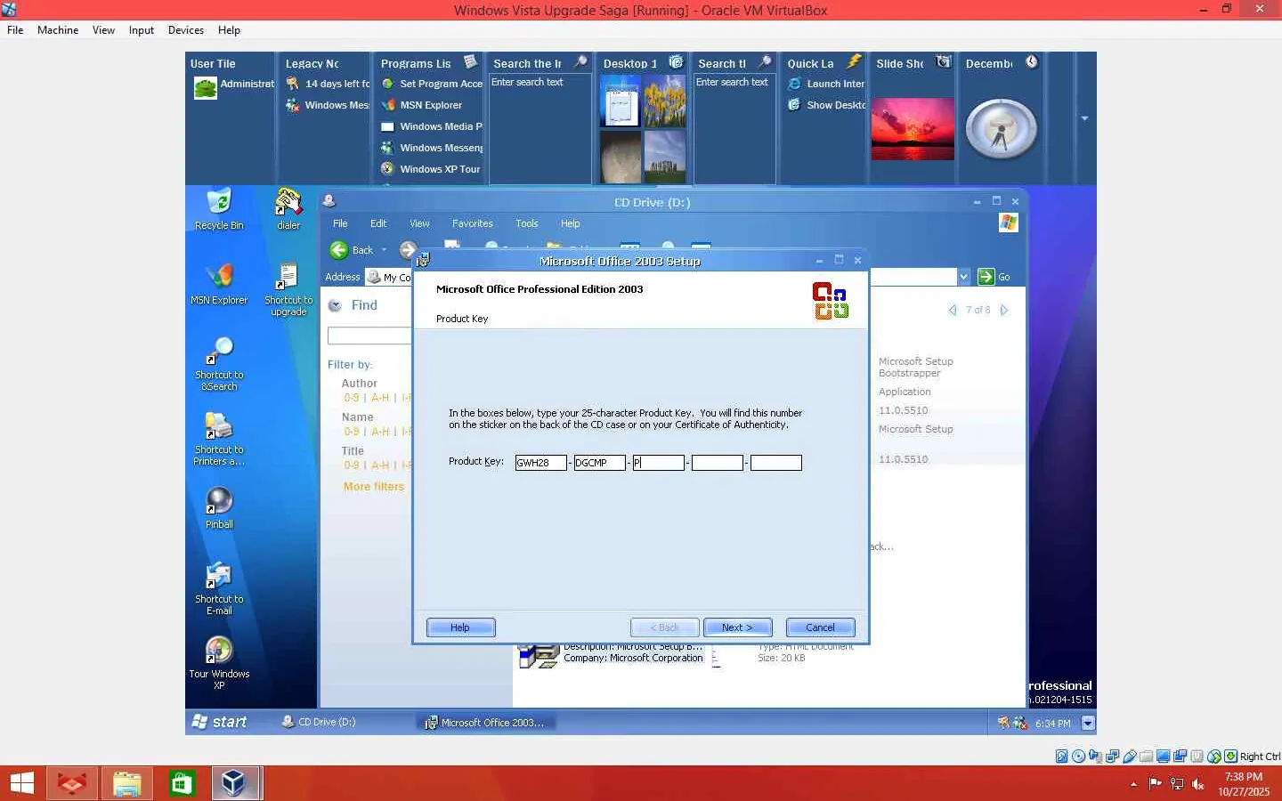Collapse the Find panel chevron
The width and height of the screenshot is (1282, 801).
pos(335,305)
